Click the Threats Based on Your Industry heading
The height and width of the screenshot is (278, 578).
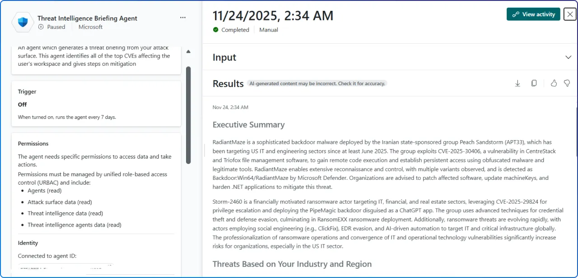coord(292,264)
